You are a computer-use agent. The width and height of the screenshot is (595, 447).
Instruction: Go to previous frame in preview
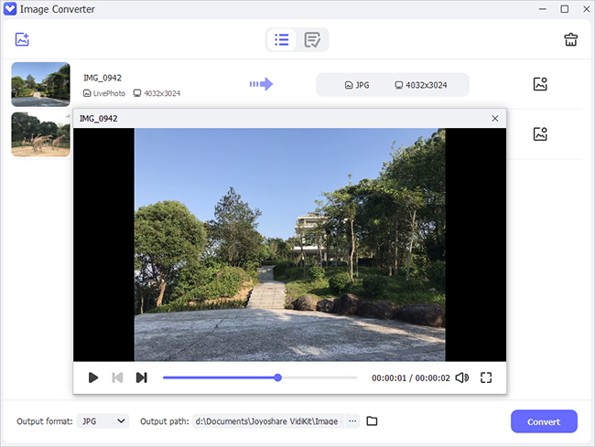117,378
